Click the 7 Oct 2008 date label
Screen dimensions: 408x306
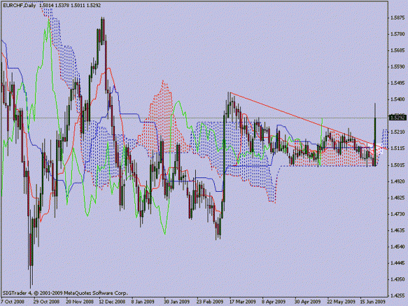[x=12, y=302]
